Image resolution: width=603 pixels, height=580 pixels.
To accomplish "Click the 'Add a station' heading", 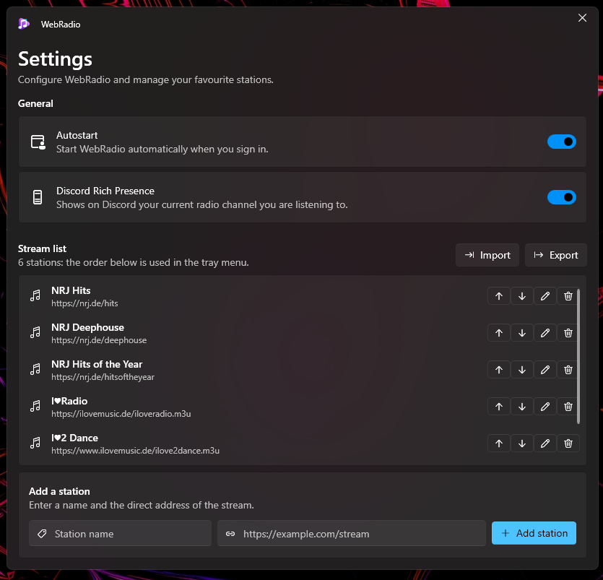I will click(x=59, y=492).
